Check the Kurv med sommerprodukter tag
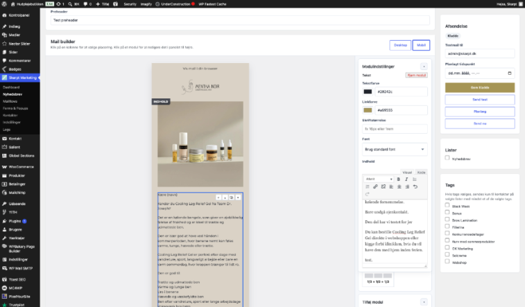Image resolution: width=525 pixels, height=307 pixels. click(x=447, y=240)
